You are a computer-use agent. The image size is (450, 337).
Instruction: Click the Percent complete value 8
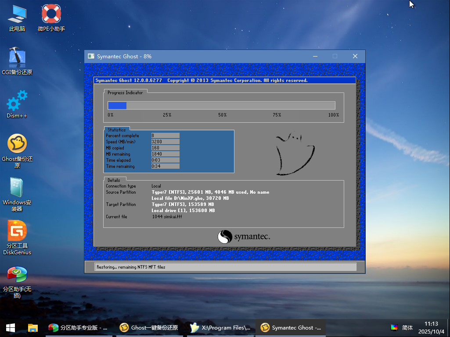tap(166, 135)
